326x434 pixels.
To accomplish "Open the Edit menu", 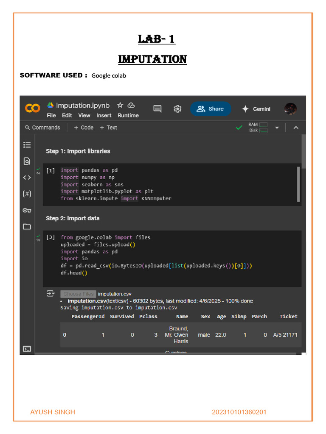I will (x=67, y=115).
